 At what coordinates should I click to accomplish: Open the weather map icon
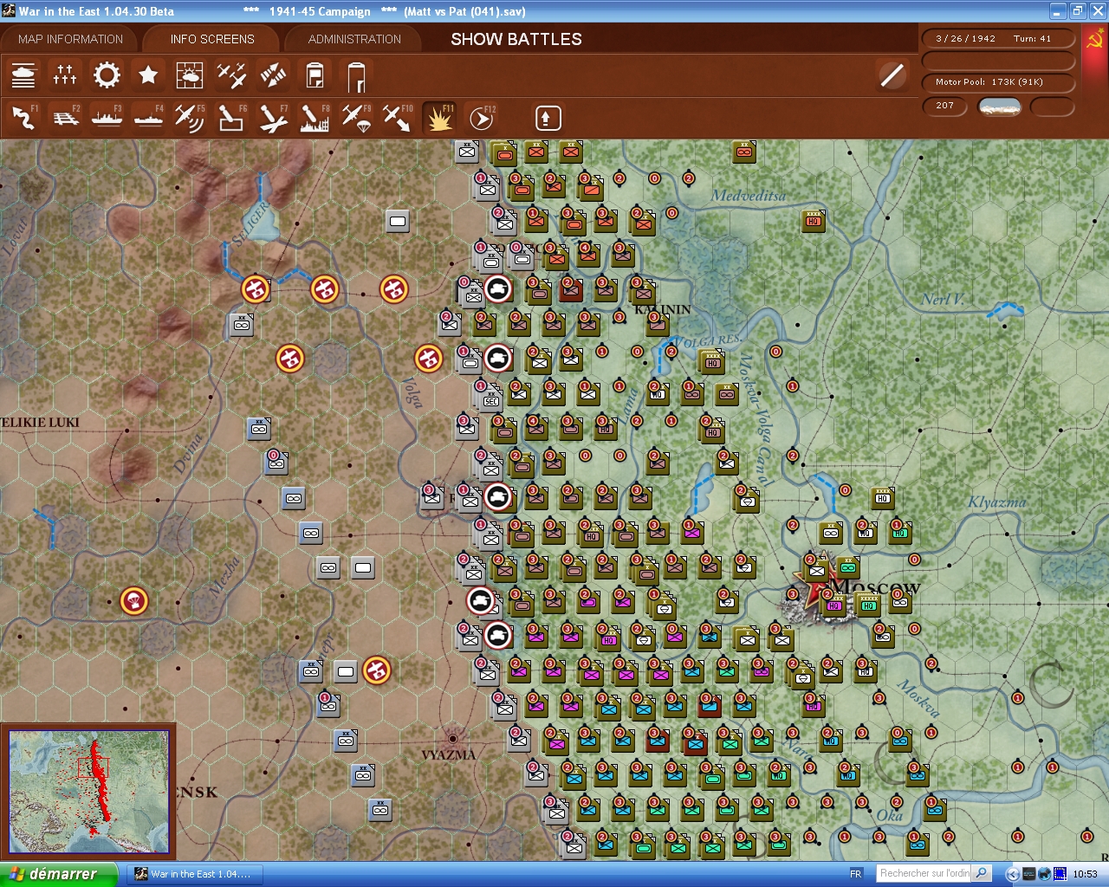190,75
